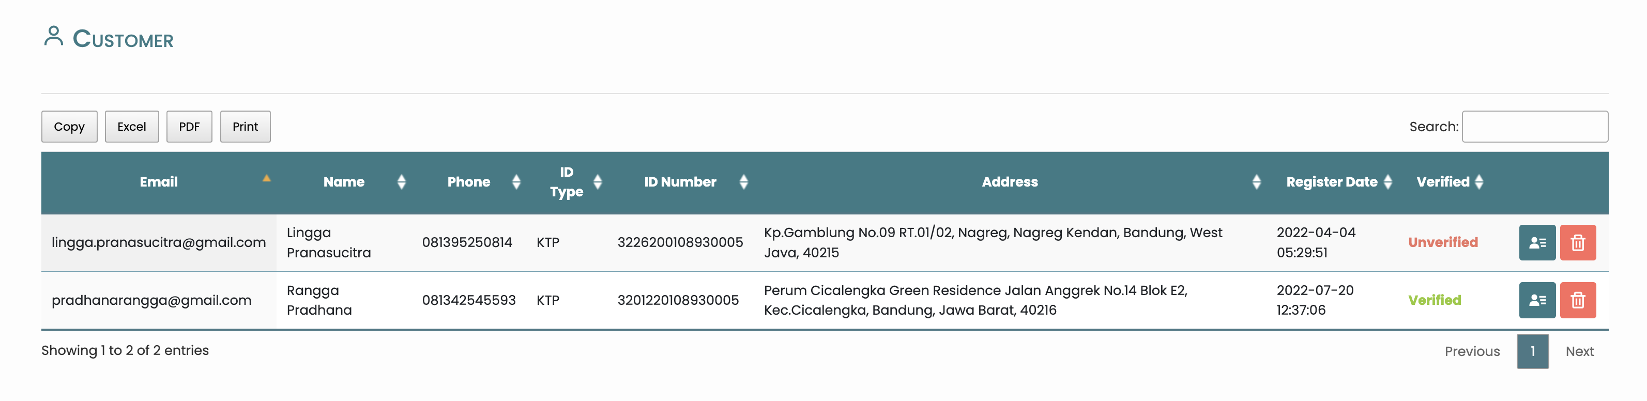
Task: Delete customer Rangga Pradhana with trash icon
Action: (1577, 300)
